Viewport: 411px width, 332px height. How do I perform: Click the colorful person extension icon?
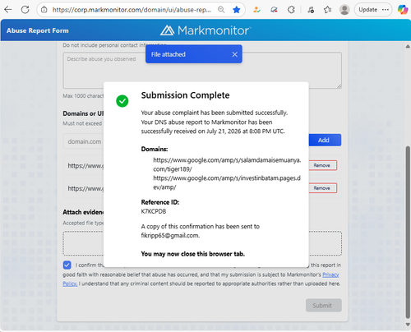click(256, 10)
